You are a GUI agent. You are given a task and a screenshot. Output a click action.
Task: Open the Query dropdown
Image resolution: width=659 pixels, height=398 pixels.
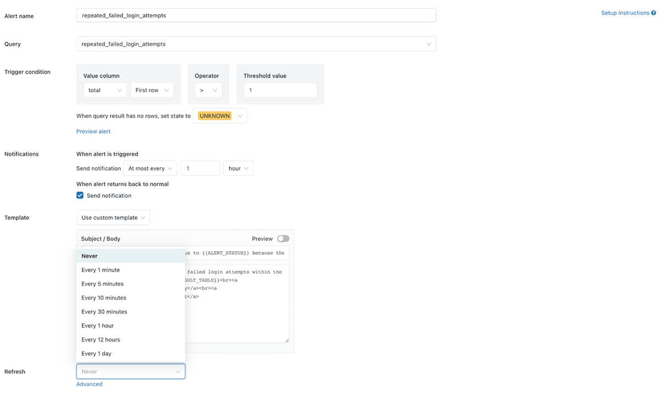[256, 44]
